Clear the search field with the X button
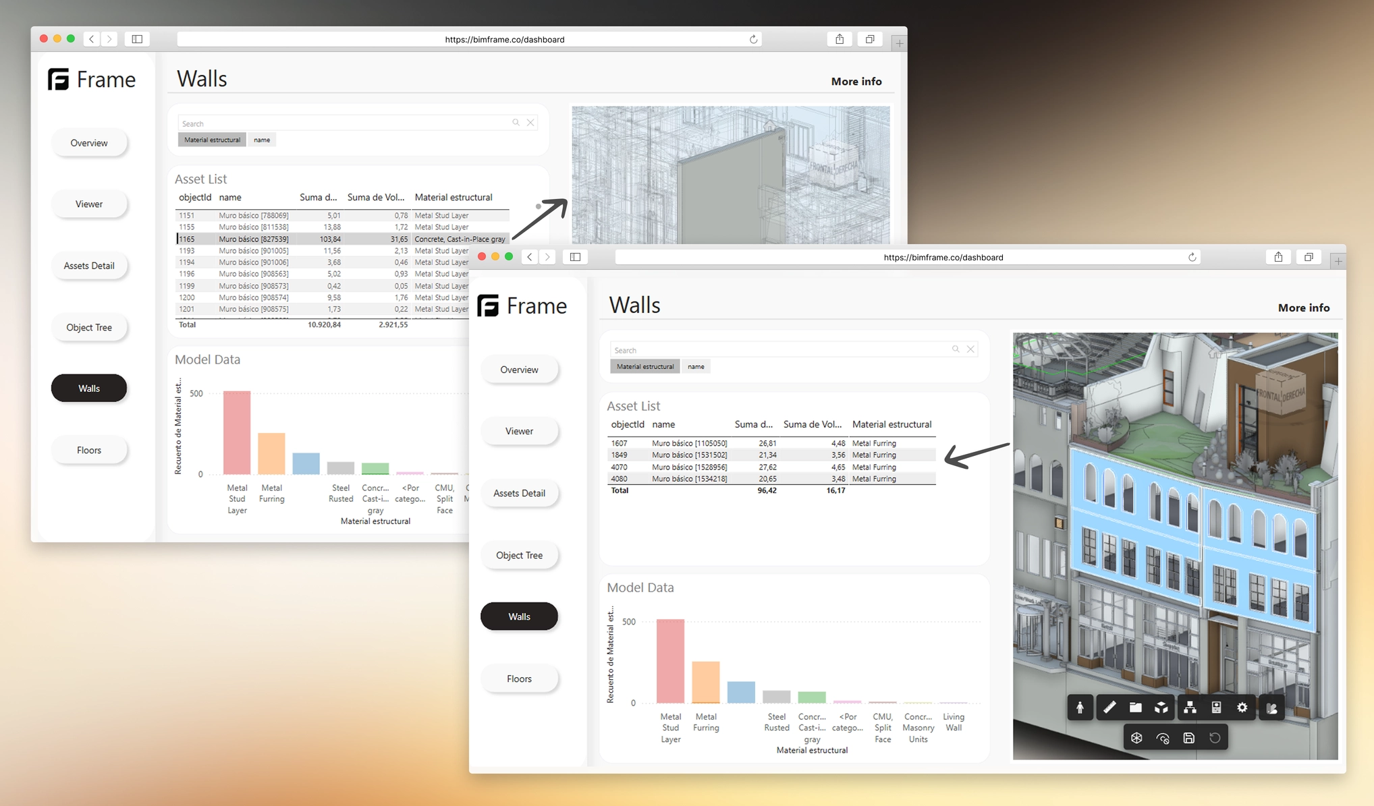Viewport: 1374px width, 806px height. tap(970, 349)
